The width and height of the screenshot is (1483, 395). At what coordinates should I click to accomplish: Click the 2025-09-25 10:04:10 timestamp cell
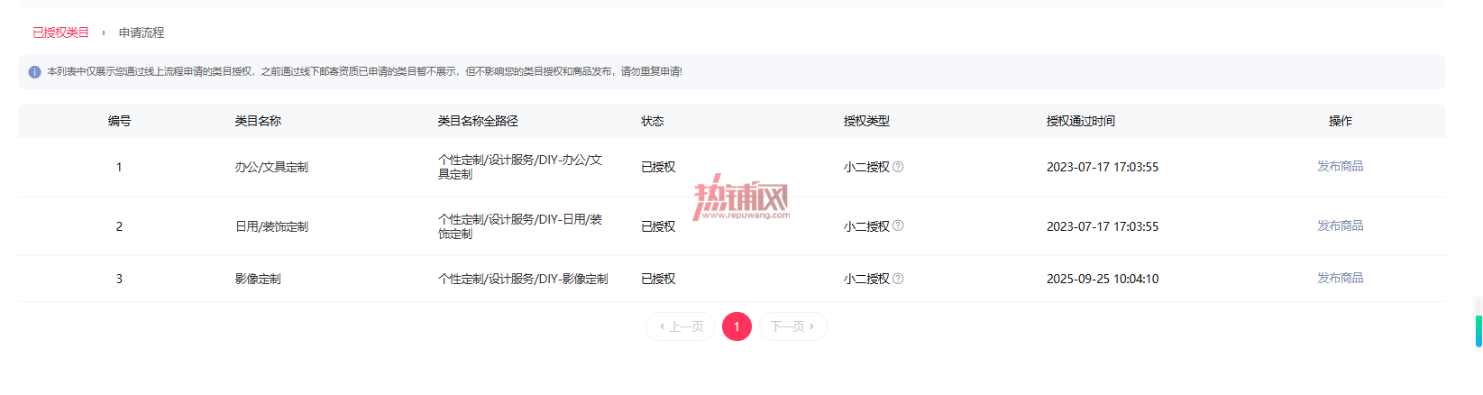[1103, 279]
